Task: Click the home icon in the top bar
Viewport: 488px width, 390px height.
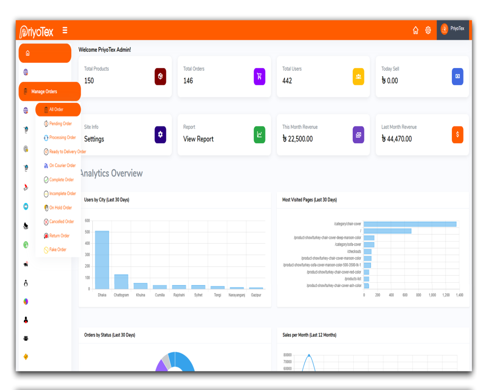Action: [x=415, y=30]
